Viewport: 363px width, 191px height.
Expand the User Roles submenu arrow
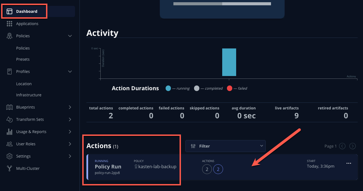point(70,144)
